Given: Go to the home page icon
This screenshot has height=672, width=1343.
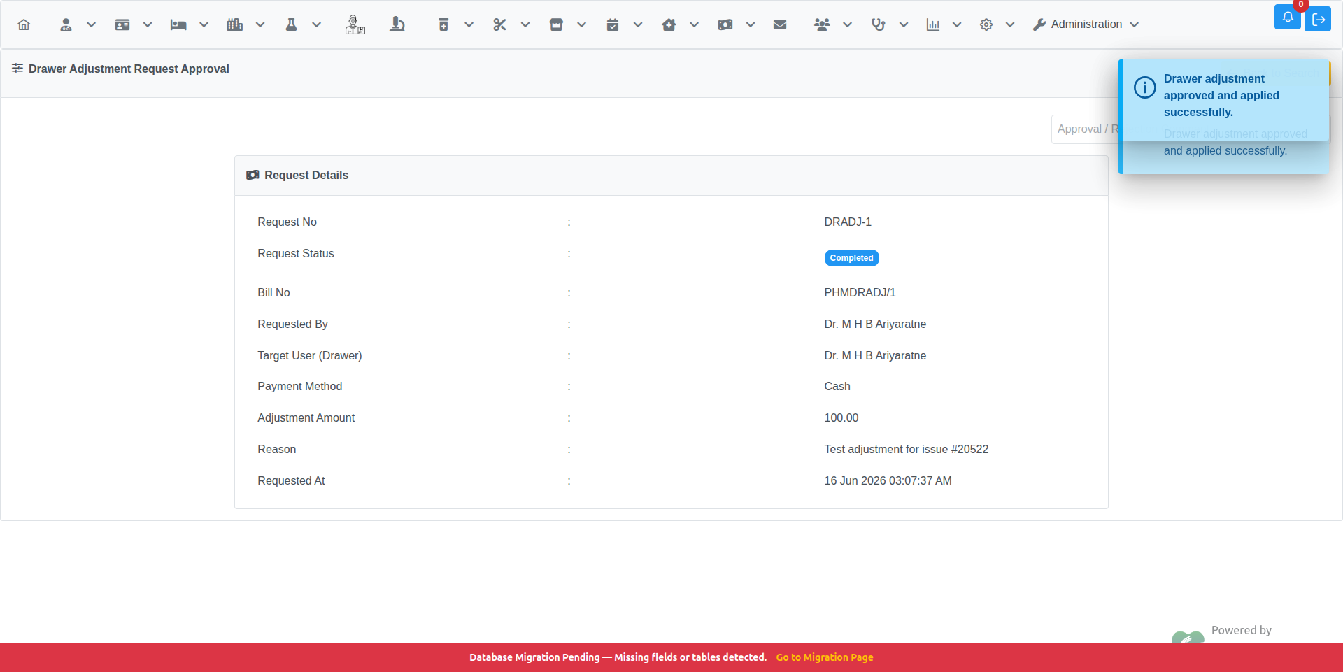Looking at the screenshot, I should (24, 24).
